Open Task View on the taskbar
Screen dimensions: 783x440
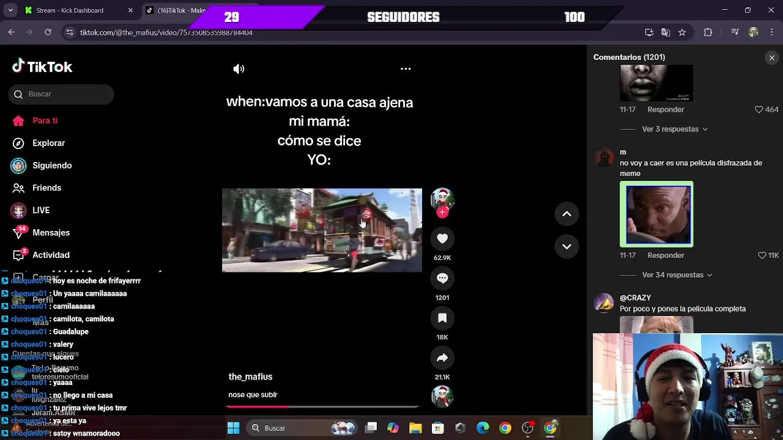pos(371,428)
